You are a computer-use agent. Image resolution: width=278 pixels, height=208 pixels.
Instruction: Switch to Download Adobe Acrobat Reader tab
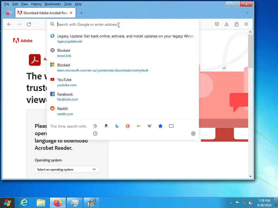45,13
